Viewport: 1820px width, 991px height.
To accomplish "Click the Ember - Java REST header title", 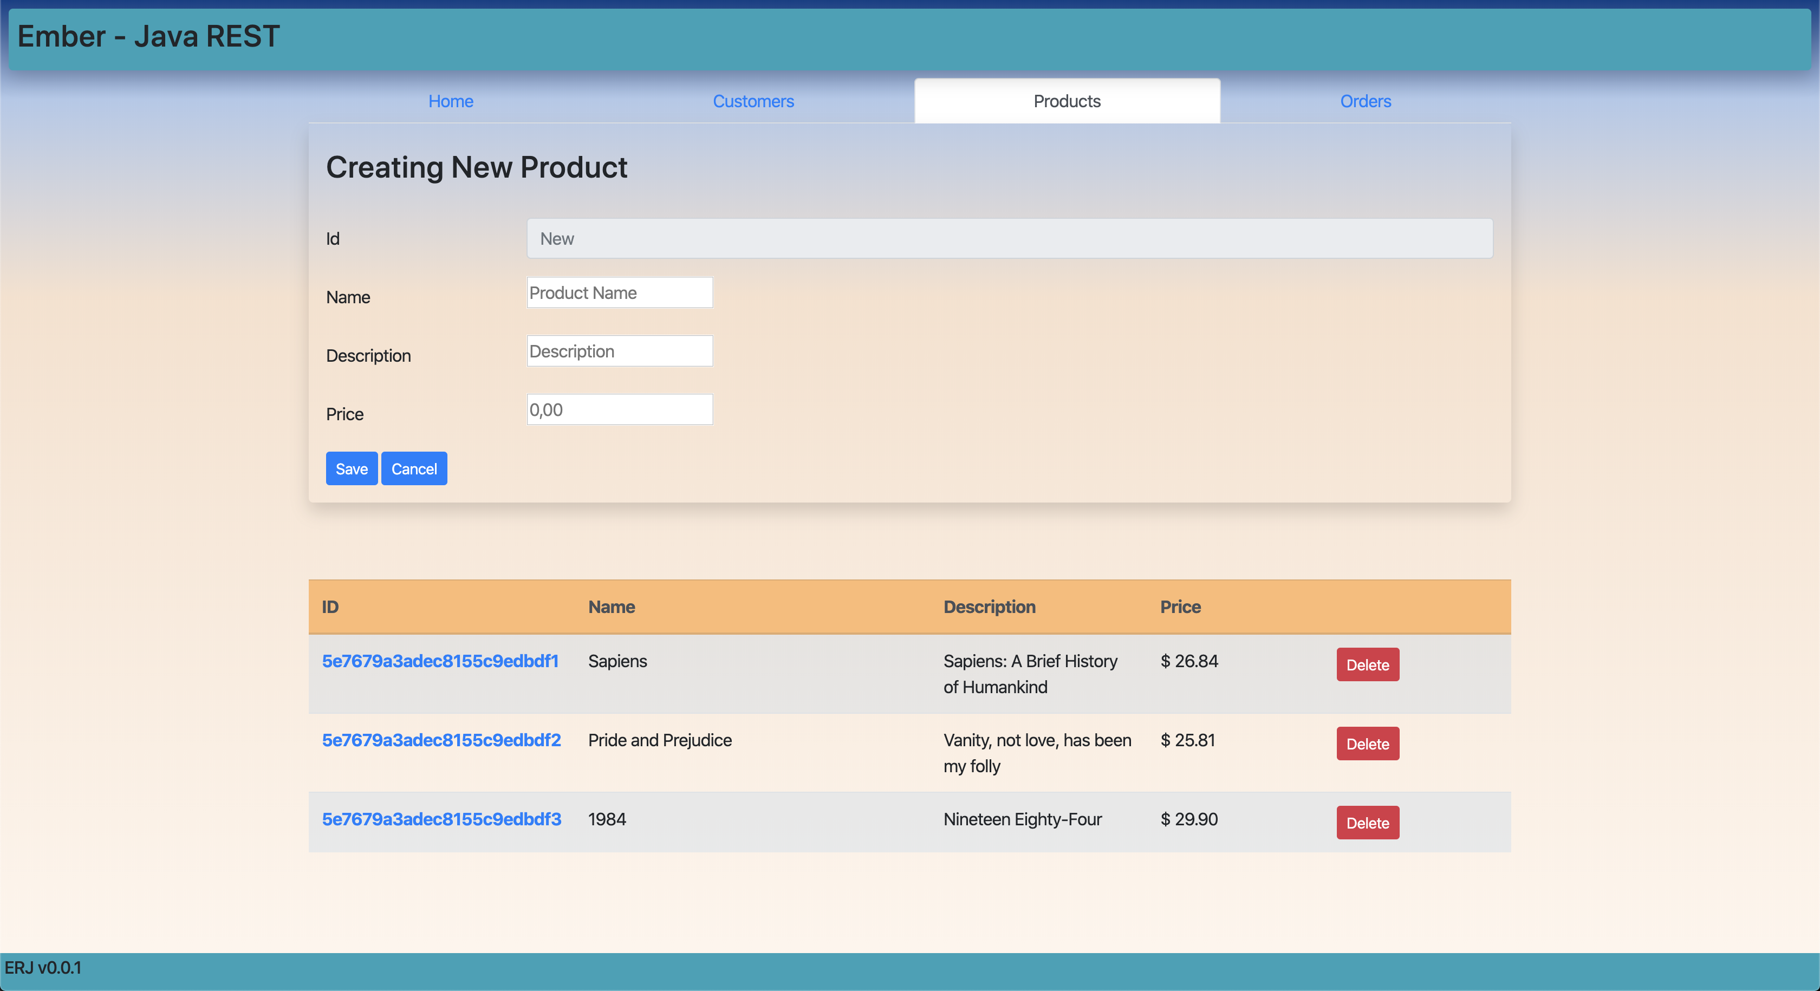I will pos(148,36).
